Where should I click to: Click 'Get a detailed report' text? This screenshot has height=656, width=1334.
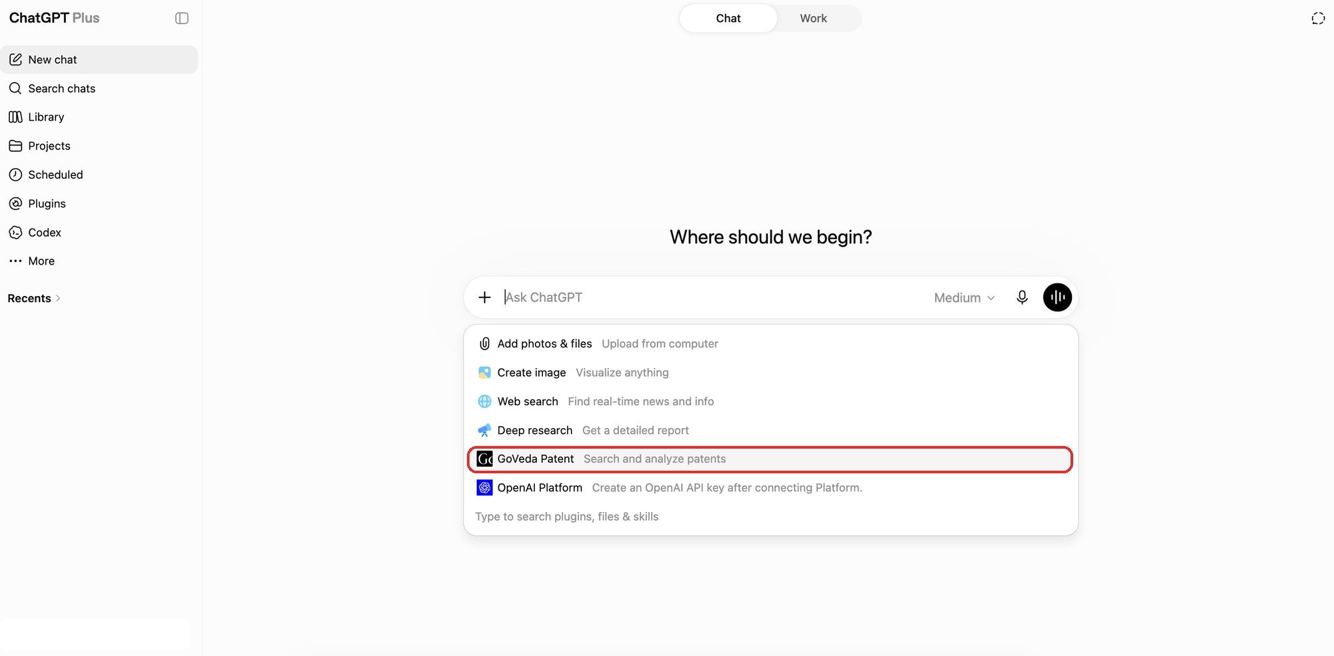(636, 430)
